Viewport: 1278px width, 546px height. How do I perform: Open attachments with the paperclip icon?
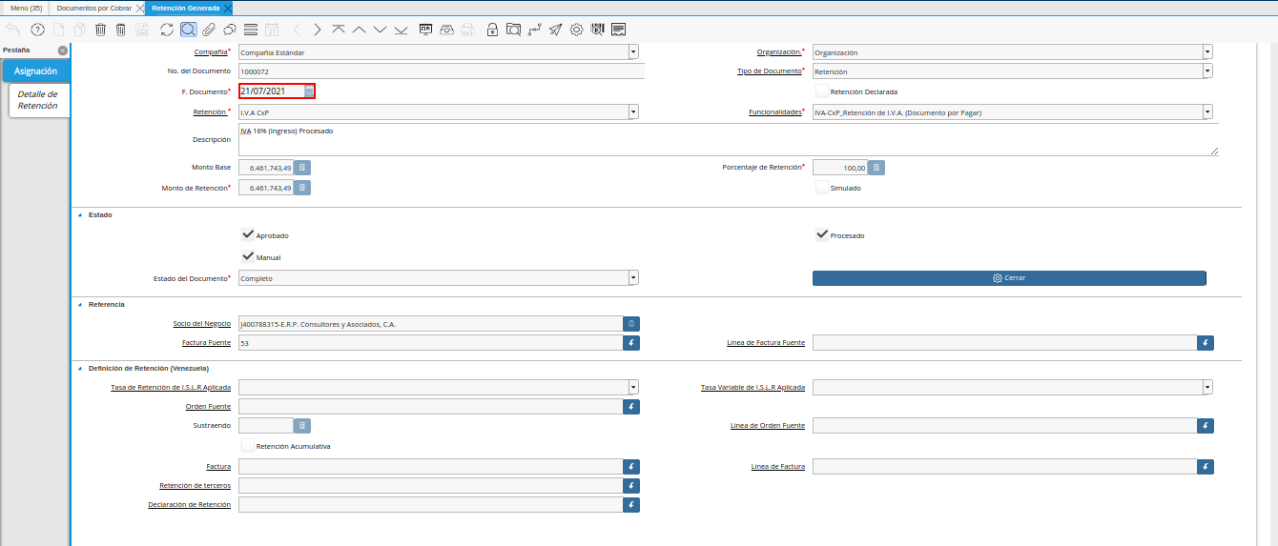click(209, 30)
